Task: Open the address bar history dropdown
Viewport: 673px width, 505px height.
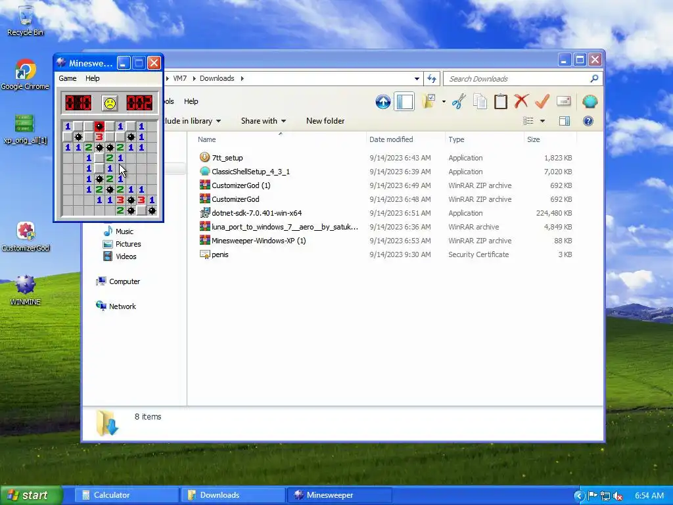Action: [x=417, y=79]
